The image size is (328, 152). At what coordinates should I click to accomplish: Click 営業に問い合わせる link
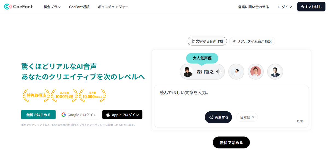[x=253, y=7]
